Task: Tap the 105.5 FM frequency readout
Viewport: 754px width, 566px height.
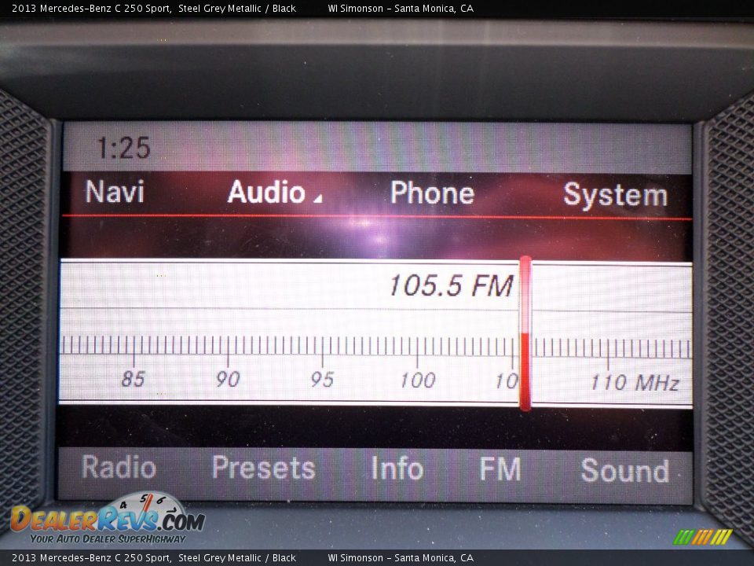Action: pos(450,285)
